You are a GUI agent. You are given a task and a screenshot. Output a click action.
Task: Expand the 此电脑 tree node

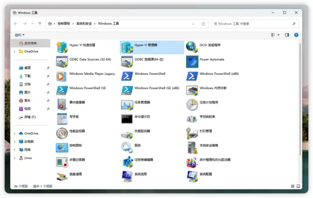coord(15,142)
